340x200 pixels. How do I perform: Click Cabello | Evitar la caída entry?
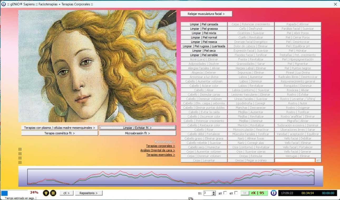tap(204, 112)
